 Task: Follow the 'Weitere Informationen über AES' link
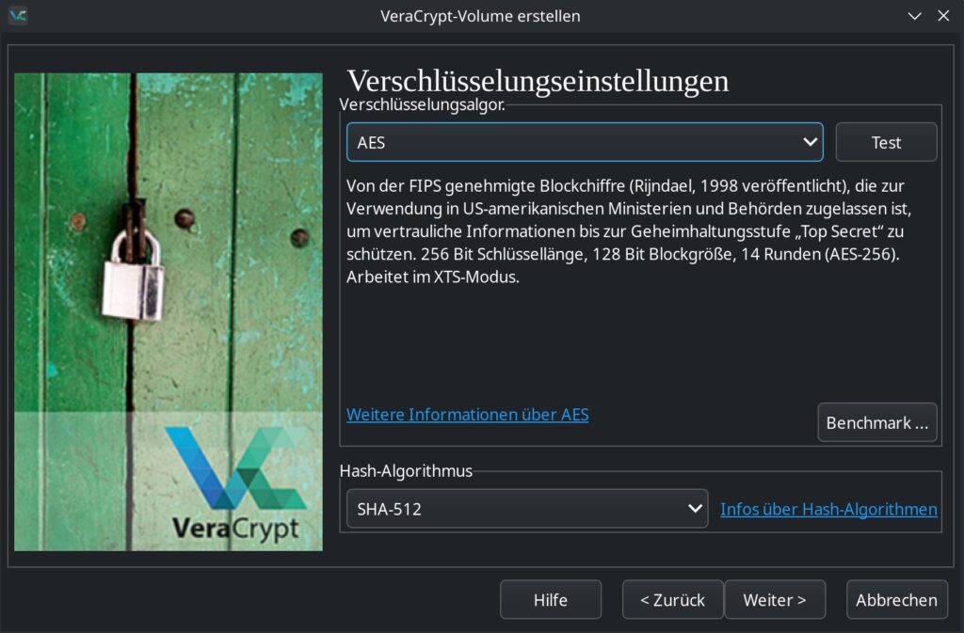tap(467, 415)
